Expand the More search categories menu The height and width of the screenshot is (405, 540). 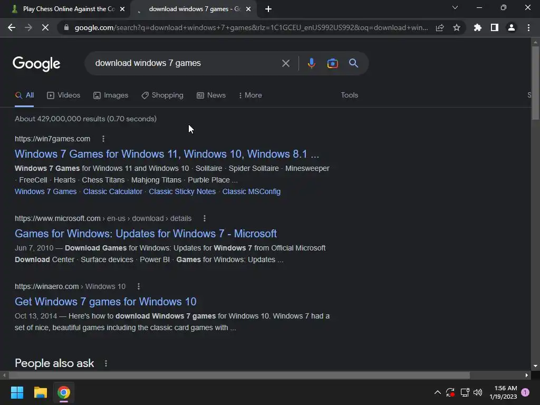250,95
